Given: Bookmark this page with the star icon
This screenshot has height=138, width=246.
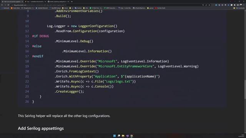Looking at the screenshot, I should click(x=209, y=5).
